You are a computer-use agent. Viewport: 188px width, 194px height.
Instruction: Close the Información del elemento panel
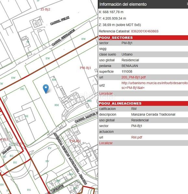(187, 4)
